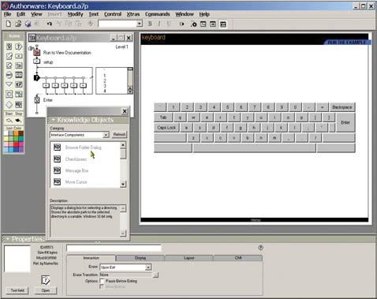Click the Caps Lock key on on-screen keyboard
The height and width of the screenshot is (299, 377).
point(166,128)
